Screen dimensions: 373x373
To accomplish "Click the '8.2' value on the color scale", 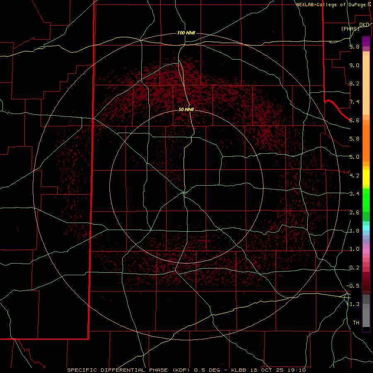I will (x=354, y=83).
